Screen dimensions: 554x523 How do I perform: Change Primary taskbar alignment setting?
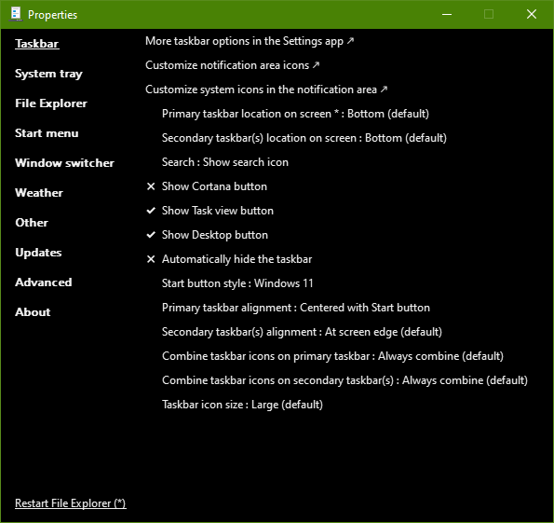296,308
